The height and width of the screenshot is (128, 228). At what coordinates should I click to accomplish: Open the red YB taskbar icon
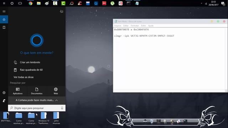pyautogui.click(x=120, y=3)
